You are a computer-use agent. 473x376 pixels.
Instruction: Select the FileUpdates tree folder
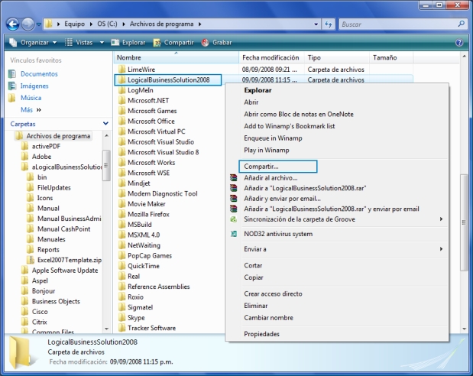(x=53, y=188)
